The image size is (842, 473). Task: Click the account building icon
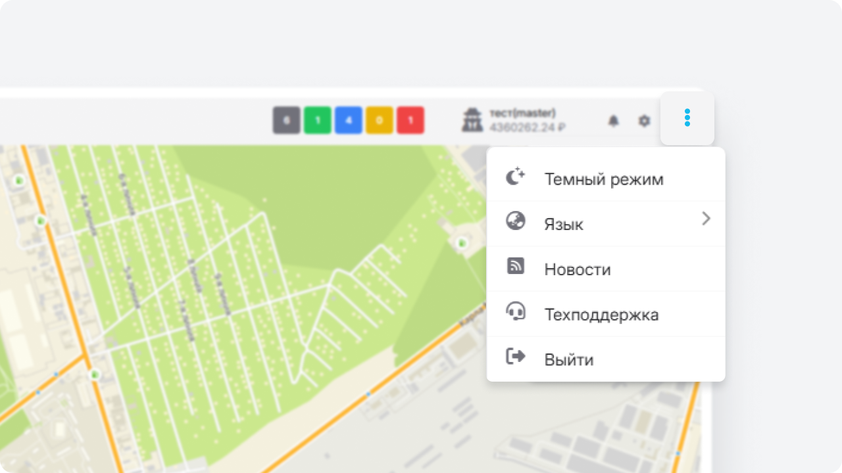coord(472,120)
